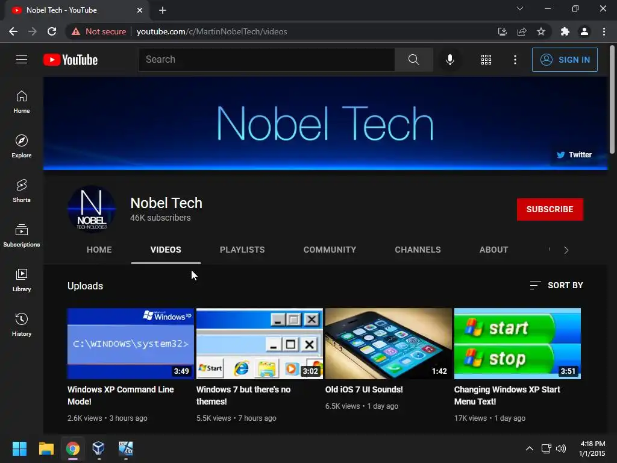Click the address bar URL

coord(211,31)
